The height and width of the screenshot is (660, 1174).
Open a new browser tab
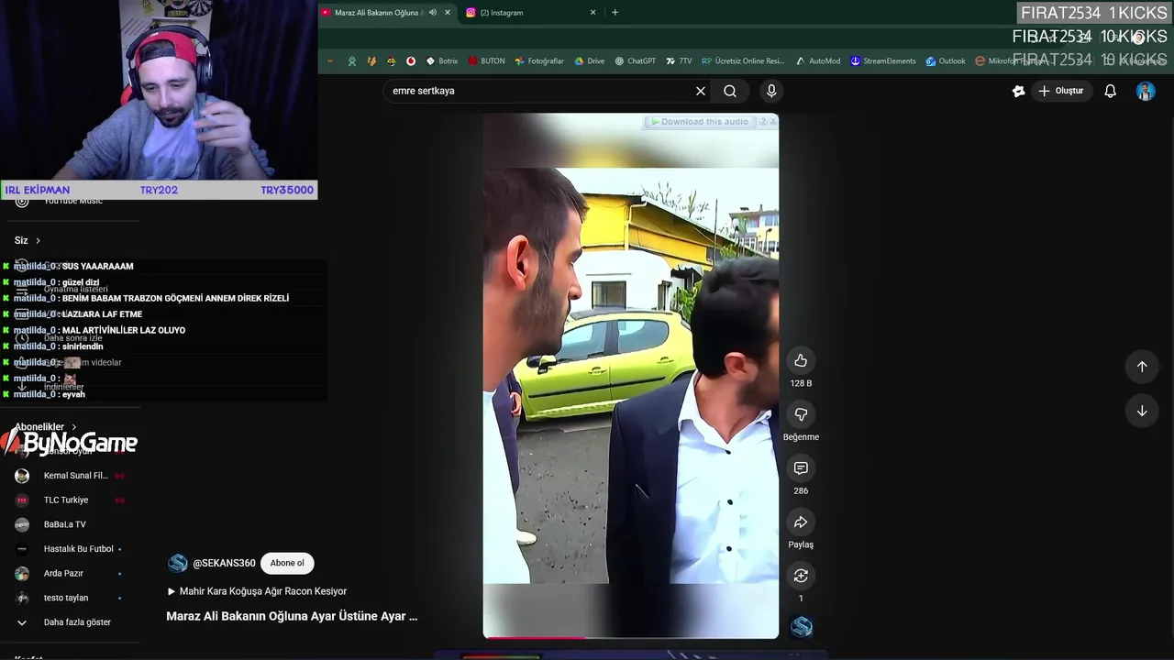coord(615,13)
